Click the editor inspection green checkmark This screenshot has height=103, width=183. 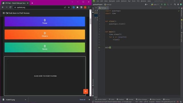click(x=179, y=11)
